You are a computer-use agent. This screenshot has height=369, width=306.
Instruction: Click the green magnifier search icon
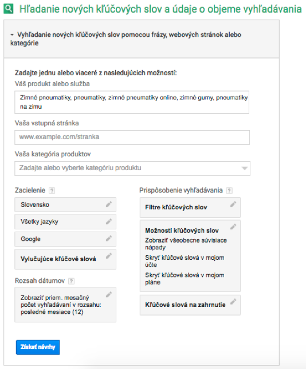tap(9, 9)
